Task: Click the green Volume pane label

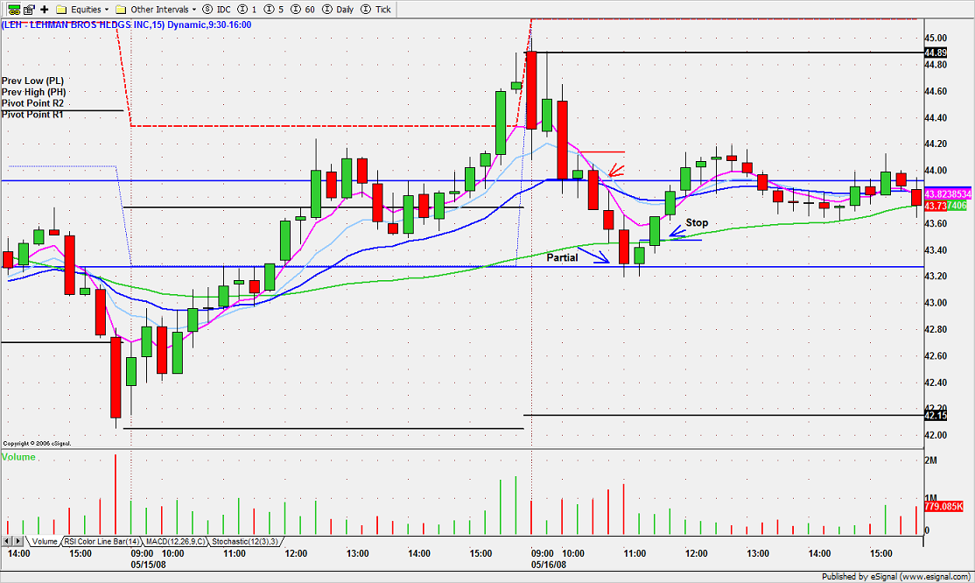Action: [18, 457]
